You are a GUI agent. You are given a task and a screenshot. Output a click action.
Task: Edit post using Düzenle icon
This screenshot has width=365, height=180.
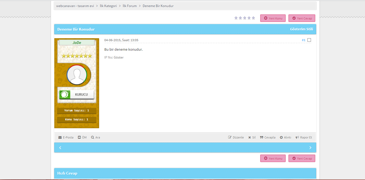(230, 137)
